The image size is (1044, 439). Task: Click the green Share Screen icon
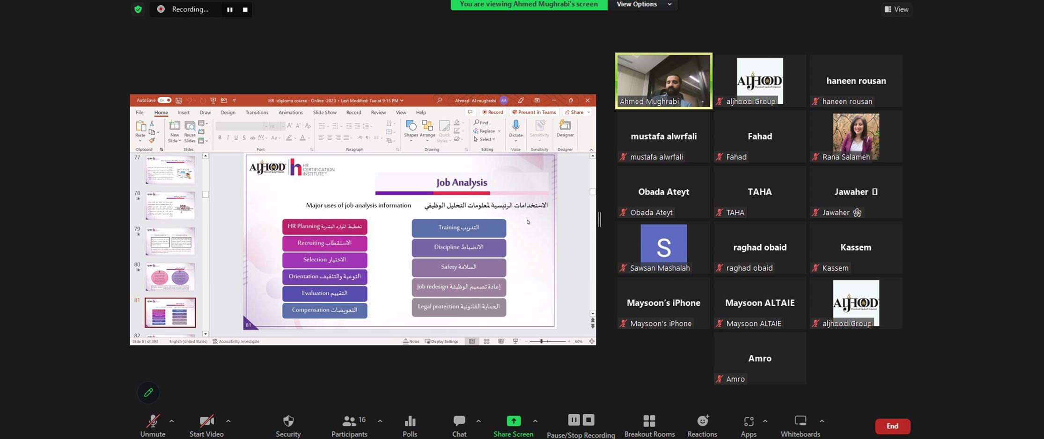tap(513, 421)
